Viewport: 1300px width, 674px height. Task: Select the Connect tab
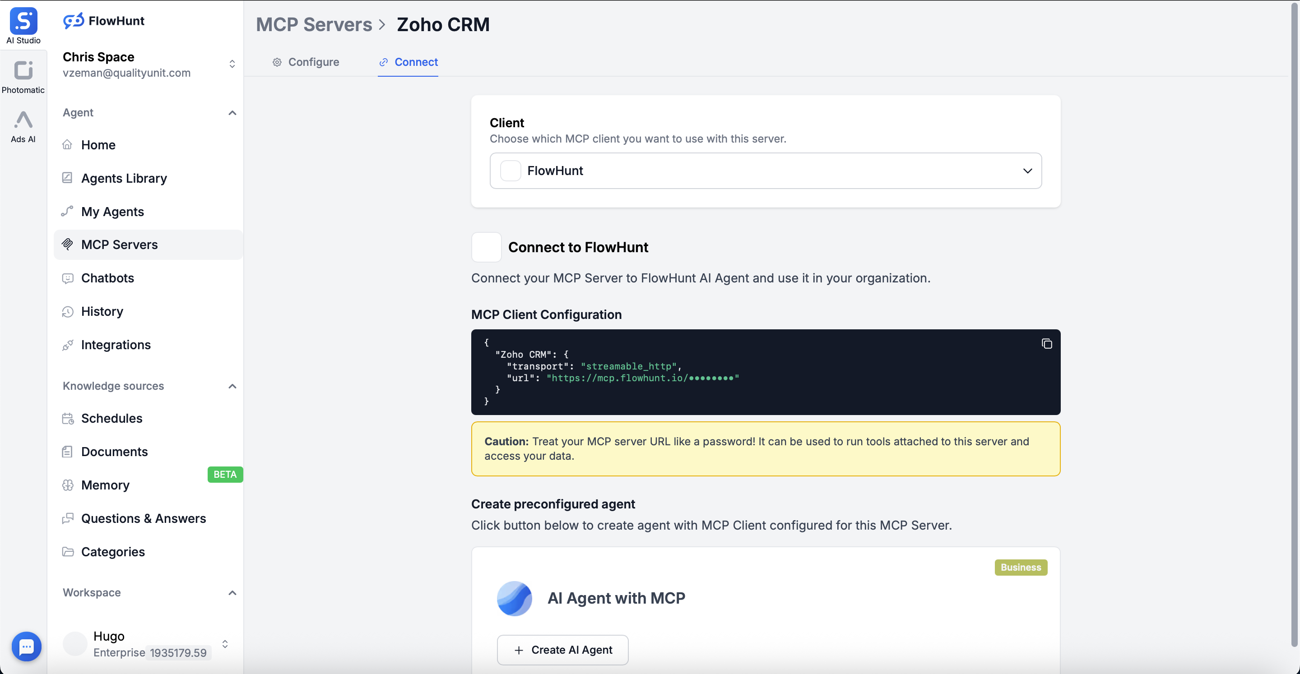tap(408, 62)
